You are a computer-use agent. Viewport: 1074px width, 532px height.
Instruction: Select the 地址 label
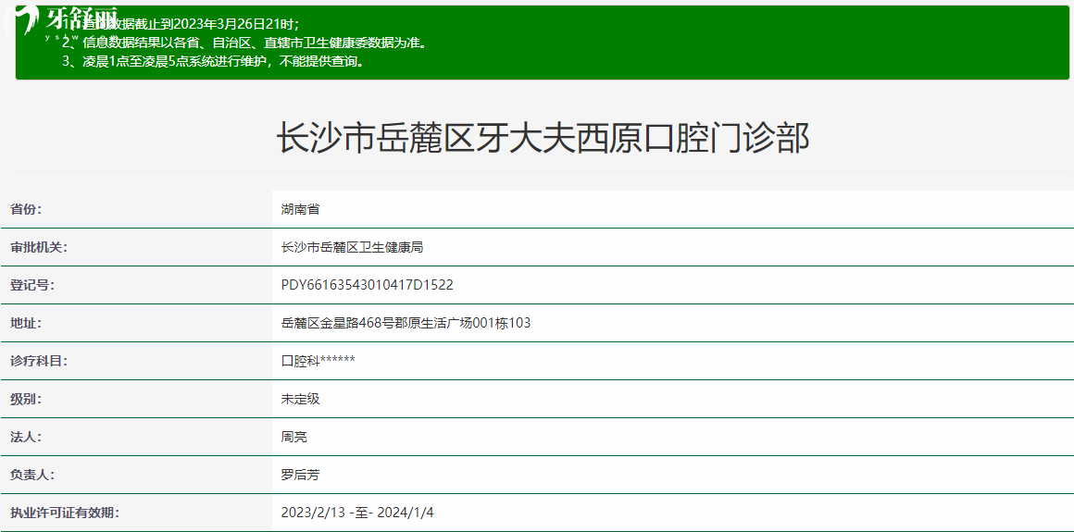coord(26,323)
